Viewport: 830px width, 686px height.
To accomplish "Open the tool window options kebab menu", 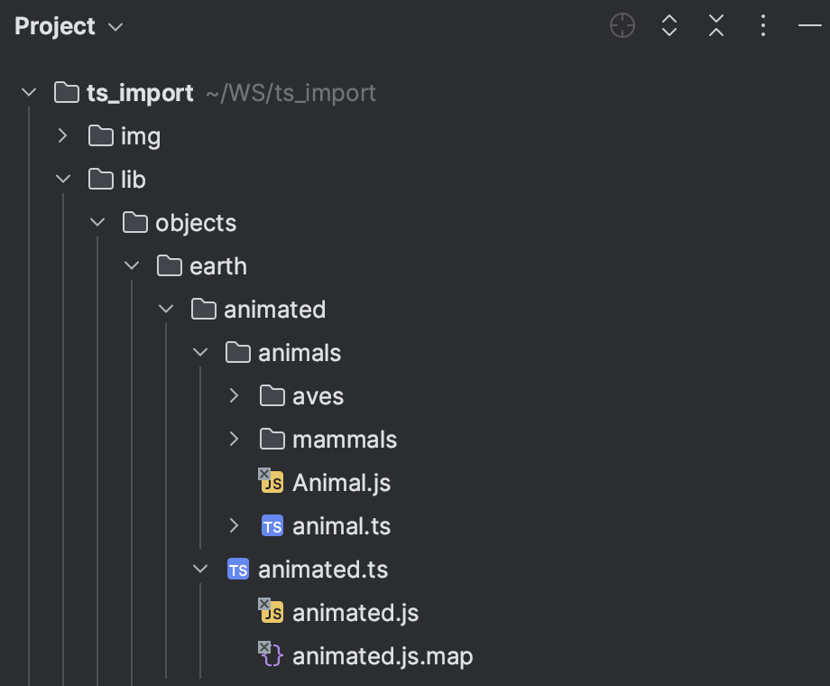I will click(x=762, y=25).
